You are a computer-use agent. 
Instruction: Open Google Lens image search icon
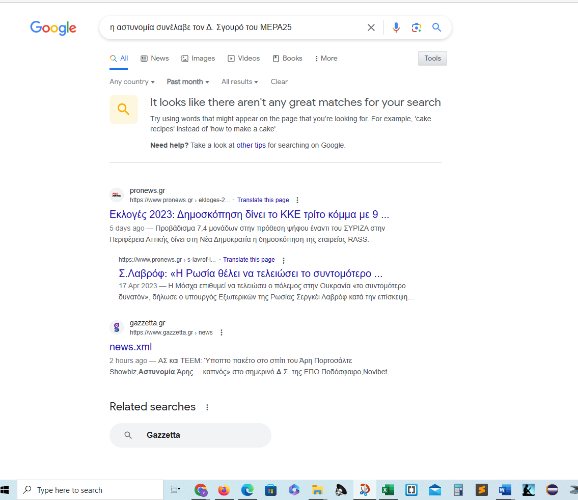(x=416, y=27)
